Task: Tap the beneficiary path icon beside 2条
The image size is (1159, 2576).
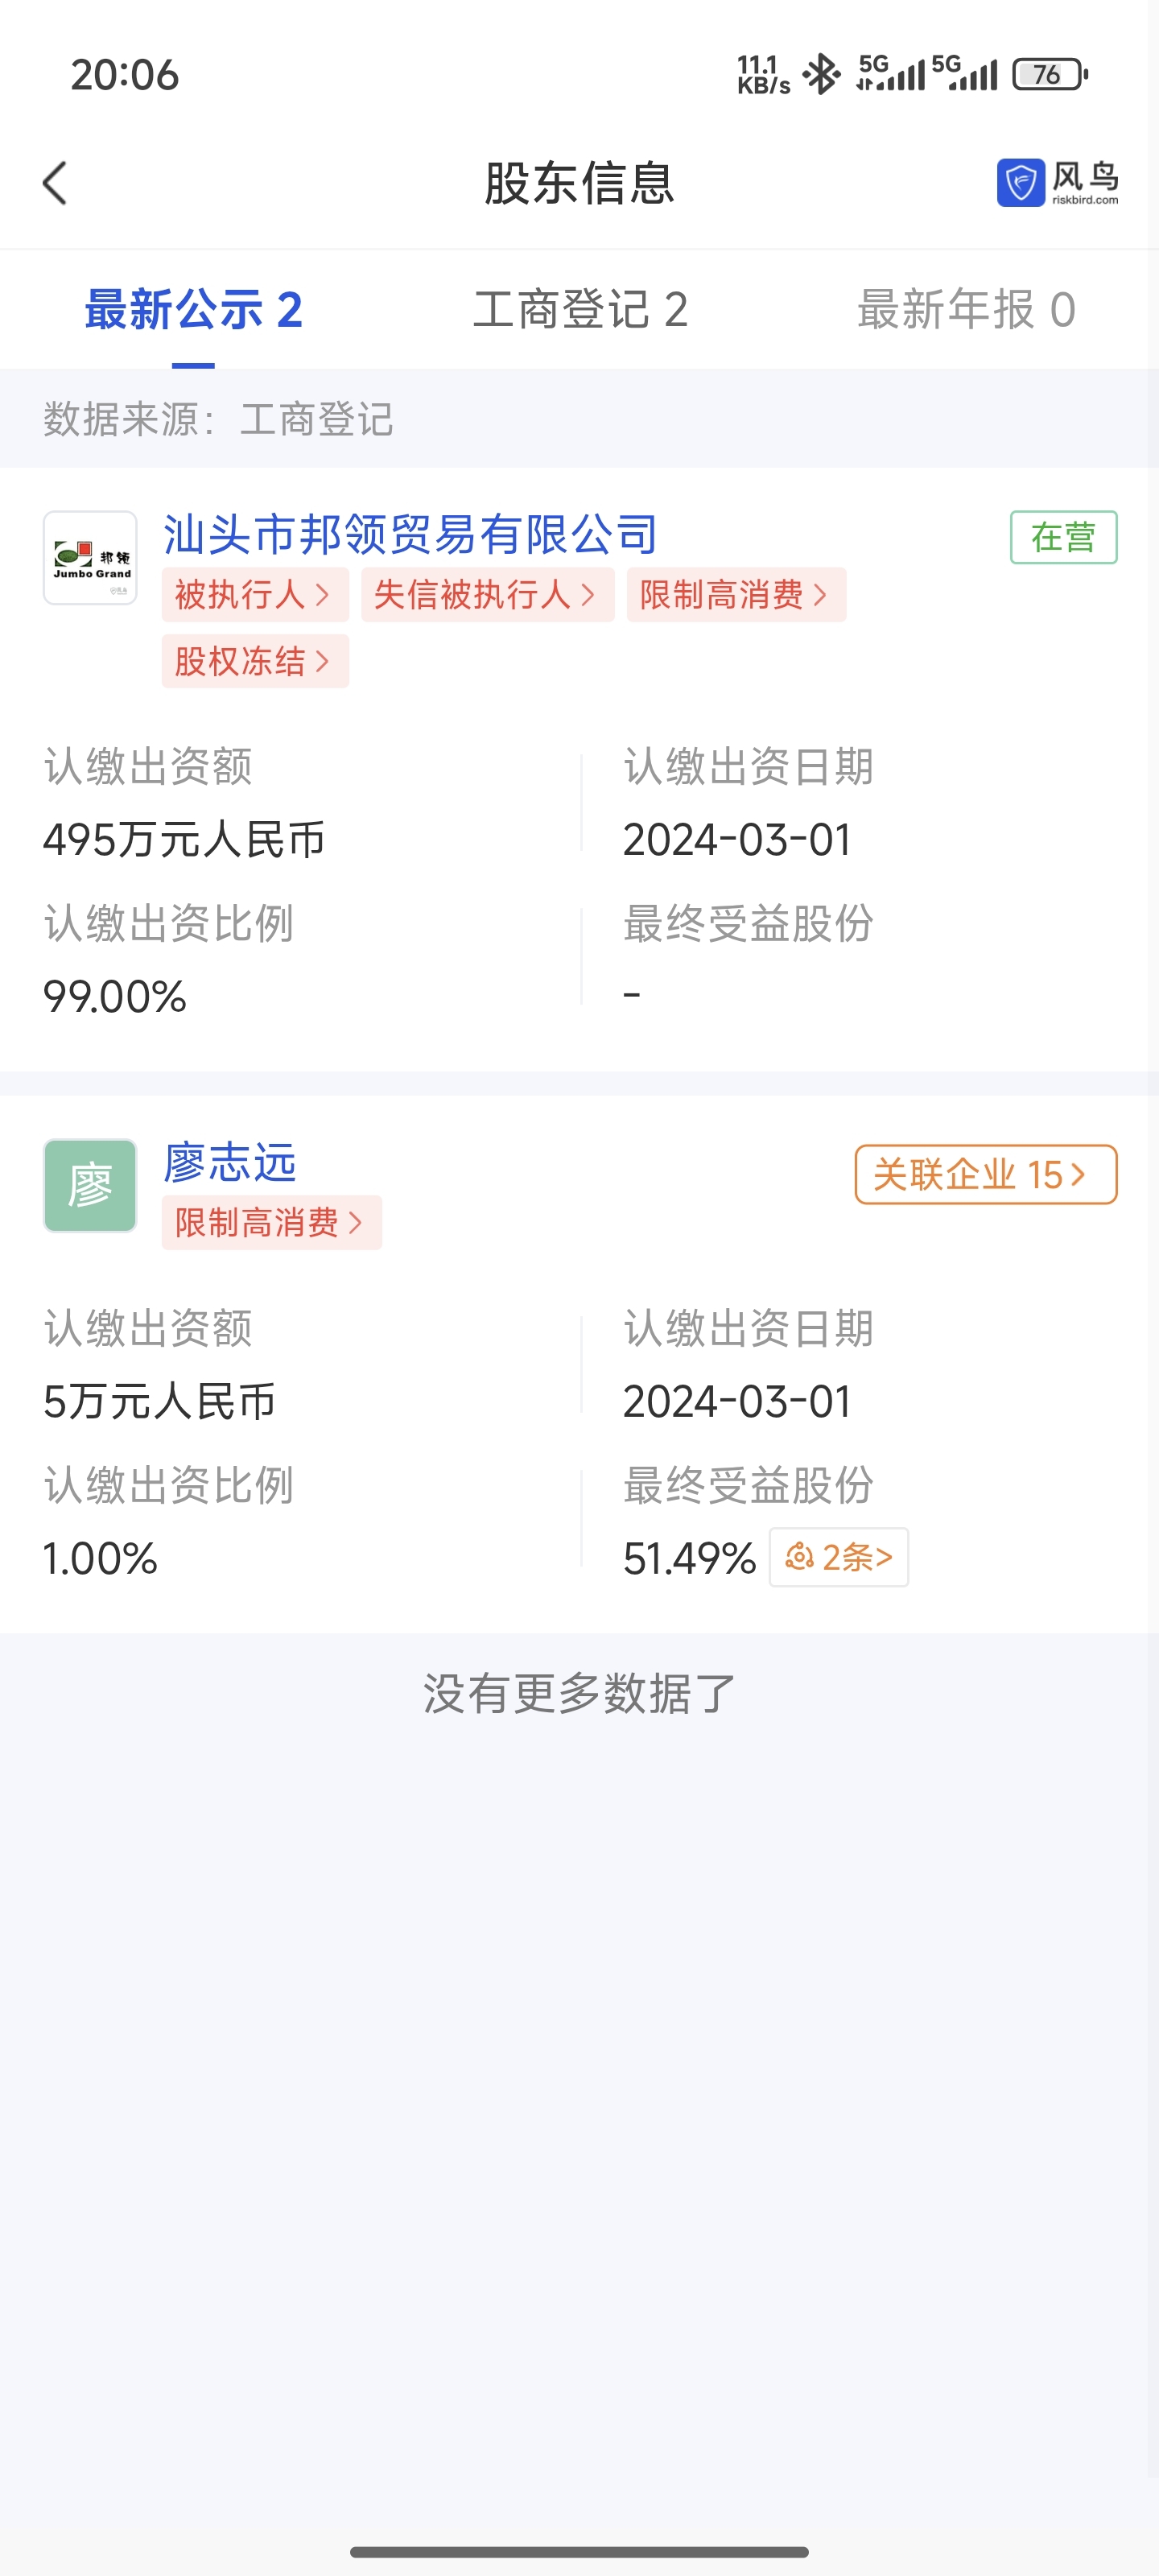Action: (x=799, y=1556)
